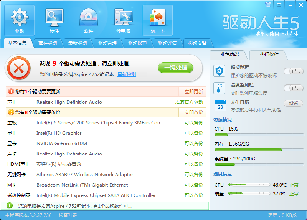This screenshot has height=220, width=307.
Task: Click the 温度监测栏 thermometer icon
Action: click(x=219, y=88)
